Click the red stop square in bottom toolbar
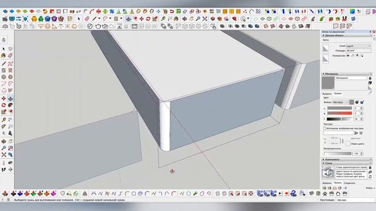 click(287, 193)
